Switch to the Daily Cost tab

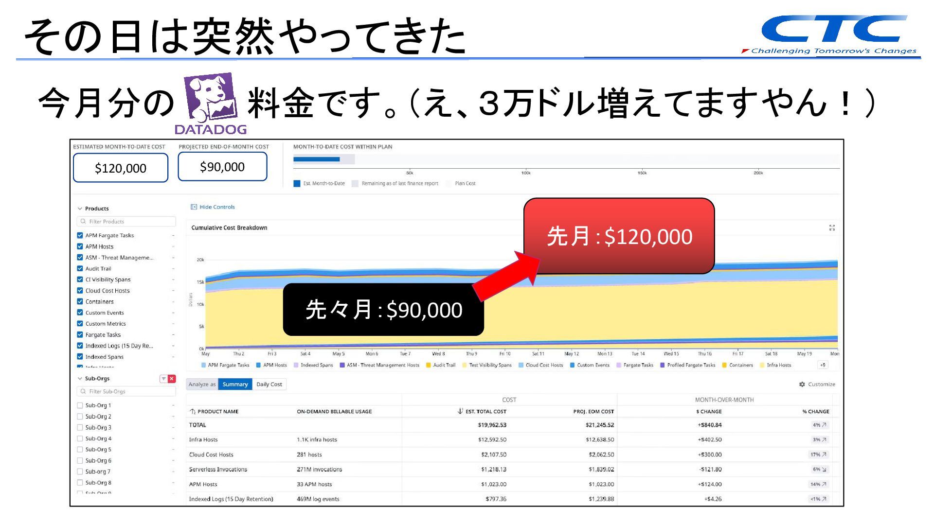[x=269, y=384]
